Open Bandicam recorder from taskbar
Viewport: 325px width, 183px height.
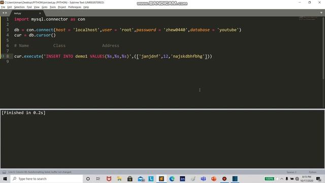(x=224, y=178)
